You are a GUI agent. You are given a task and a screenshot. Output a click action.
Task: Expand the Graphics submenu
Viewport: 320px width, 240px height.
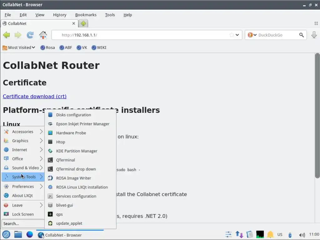pos(23,141)
